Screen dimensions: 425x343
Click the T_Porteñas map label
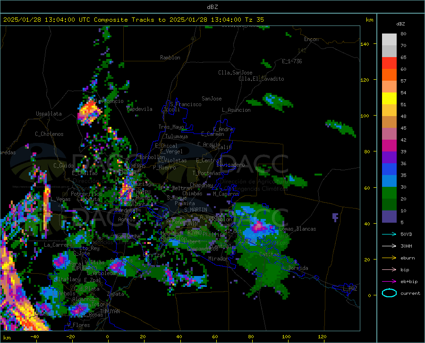pyautogui.click(x=206, y=173)
